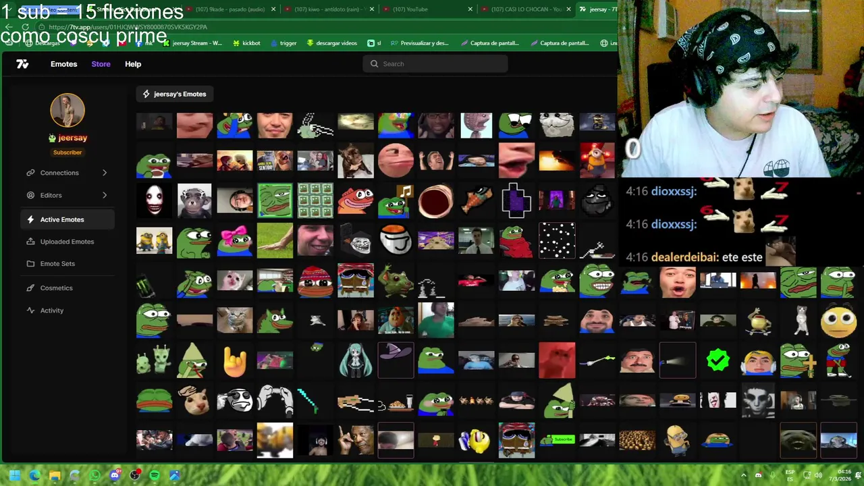Open the descargar videos bookmark
The width and height of the screenshot is (864, 486).
pos(331,43)
